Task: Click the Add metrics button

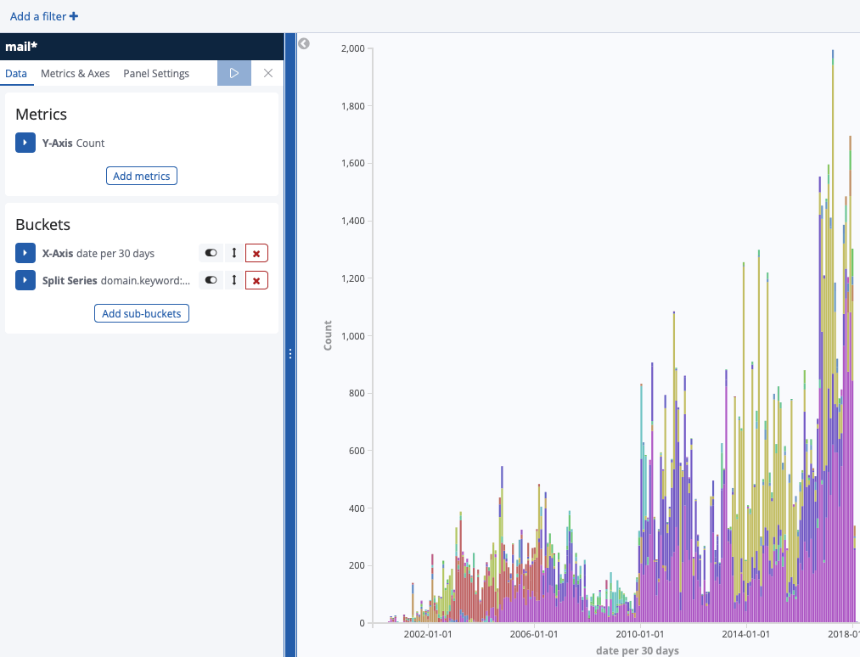Action: [142, 176]
